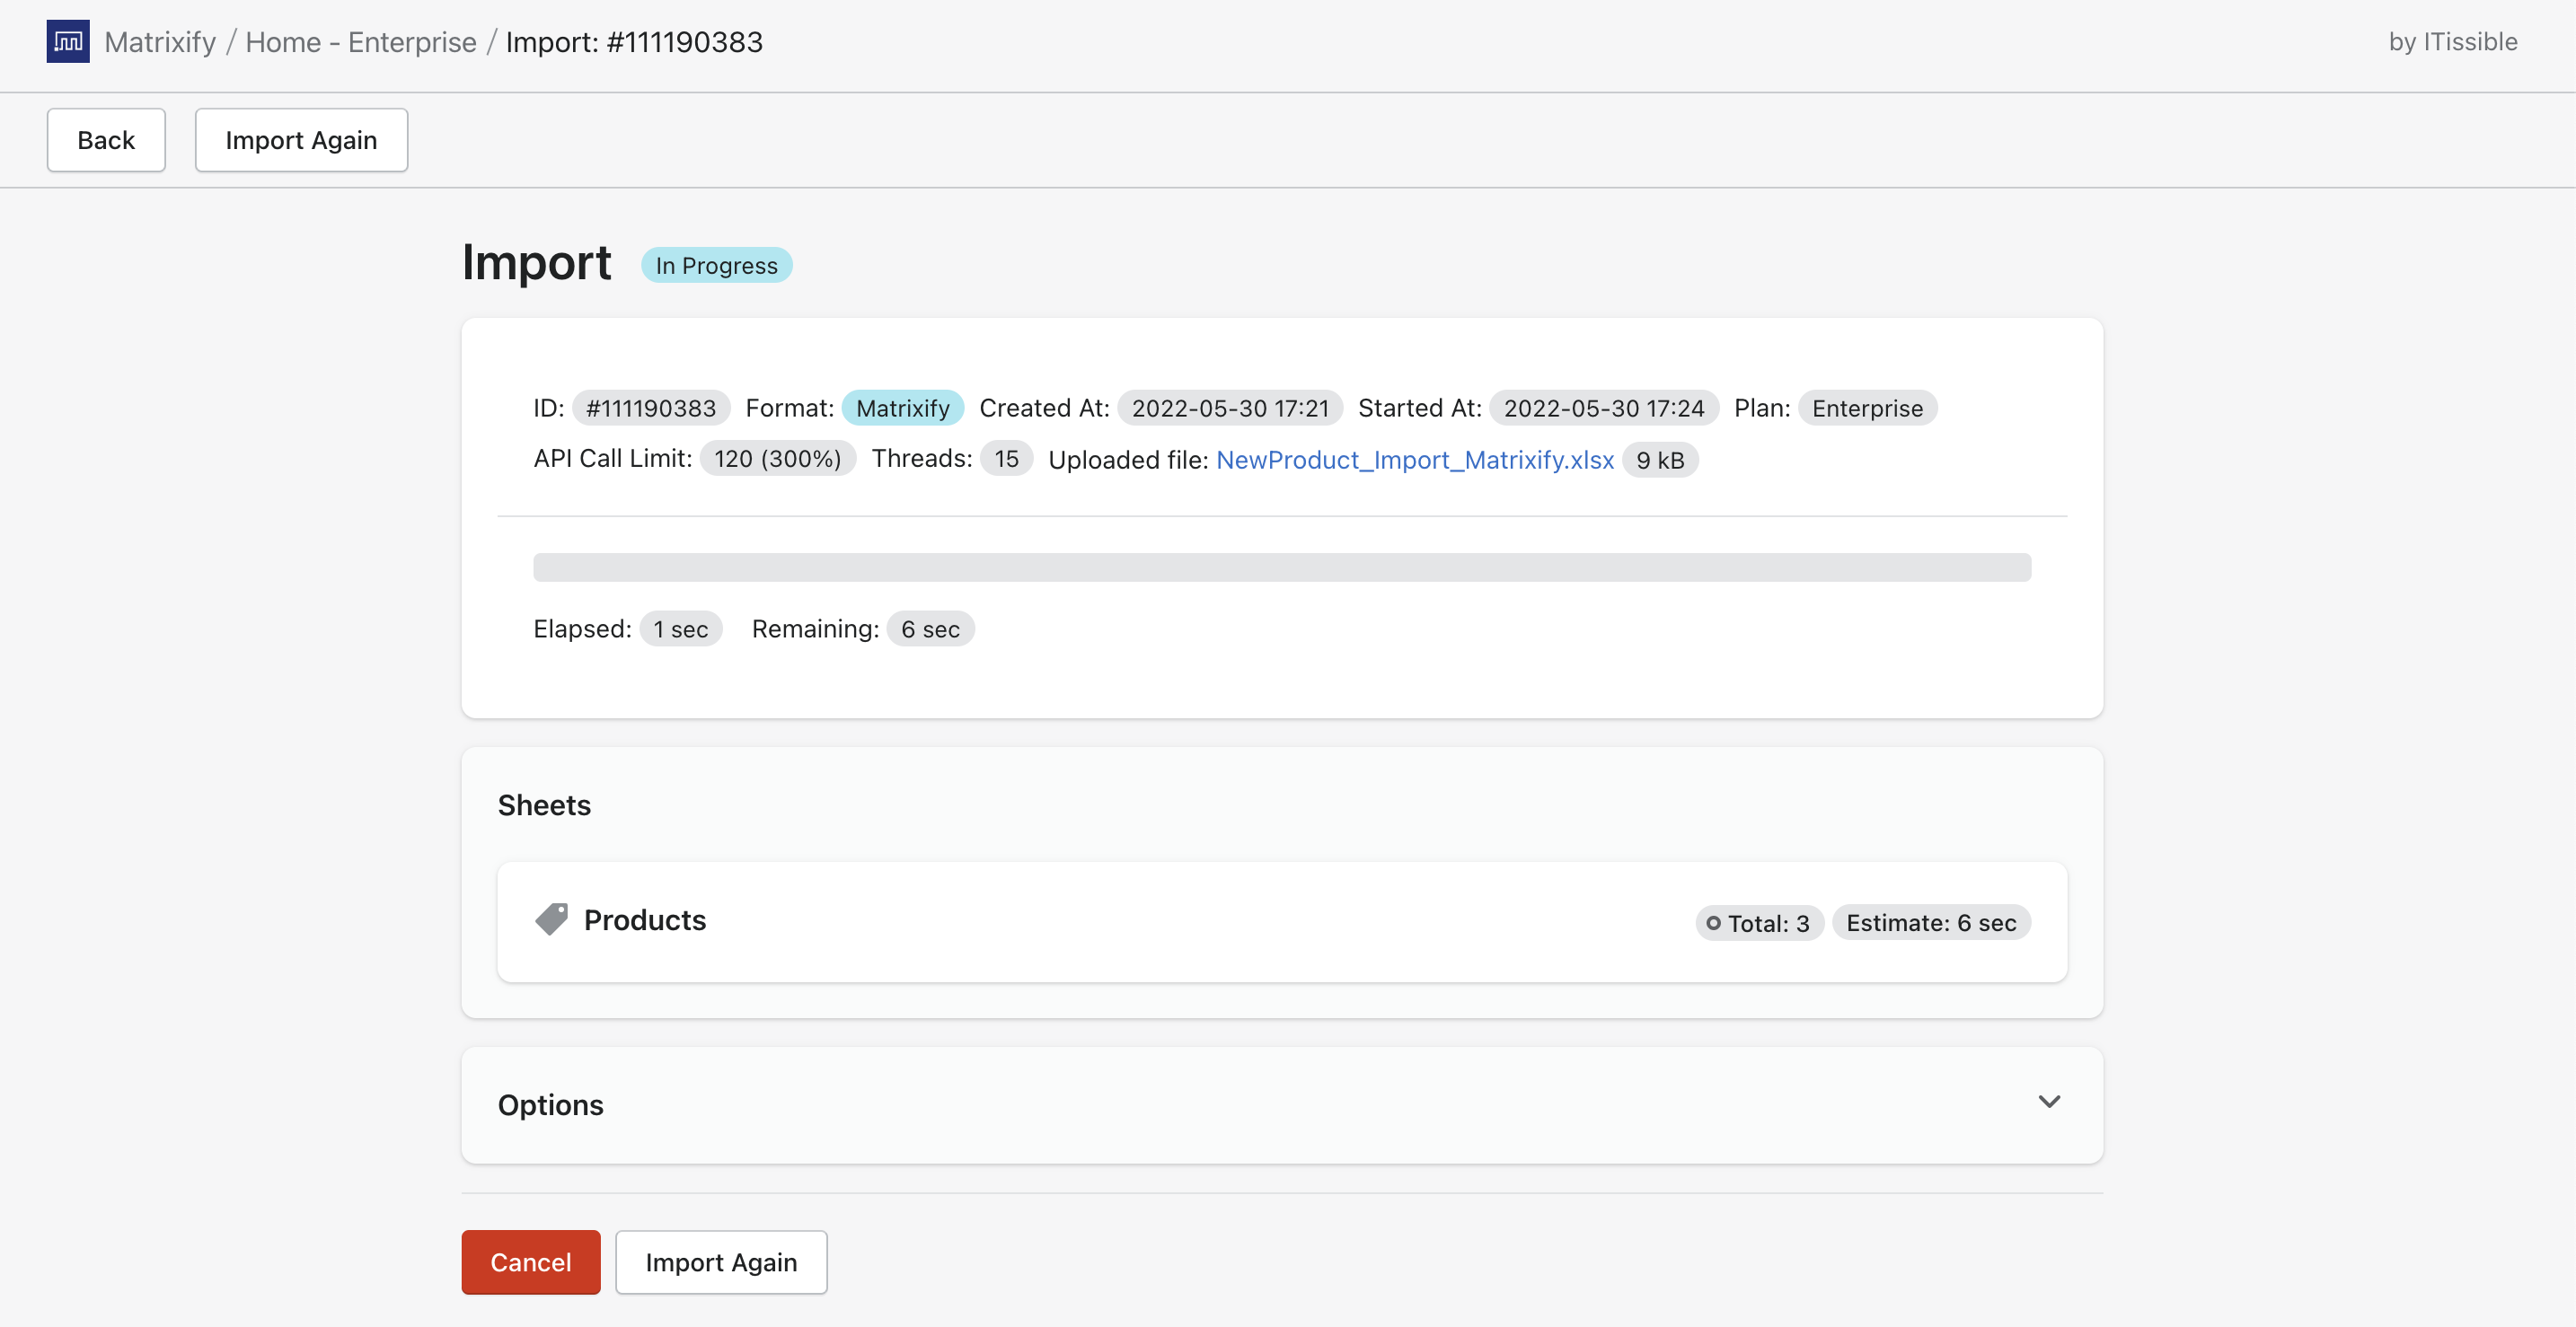Click the import progress bar
The width and height of the screenshot is (2576, 1327).
click(1281, 567)
